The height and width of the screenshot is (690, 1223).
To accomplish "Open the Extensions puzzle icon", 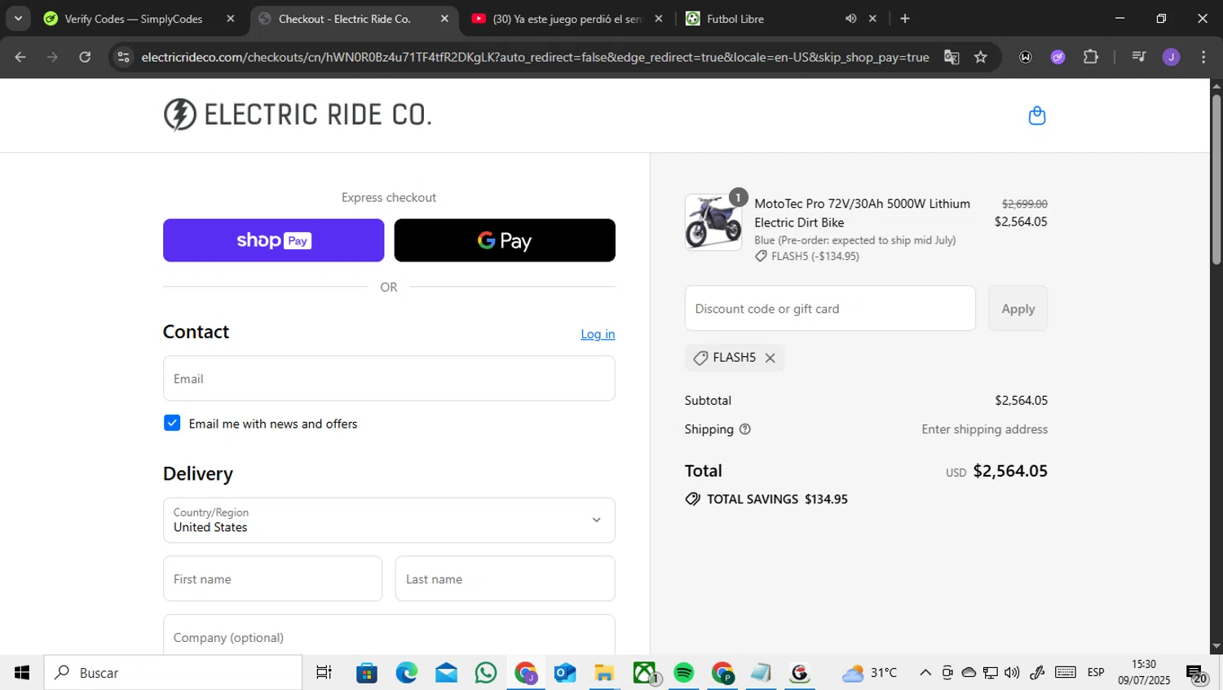I will [x=1091, y=57].
